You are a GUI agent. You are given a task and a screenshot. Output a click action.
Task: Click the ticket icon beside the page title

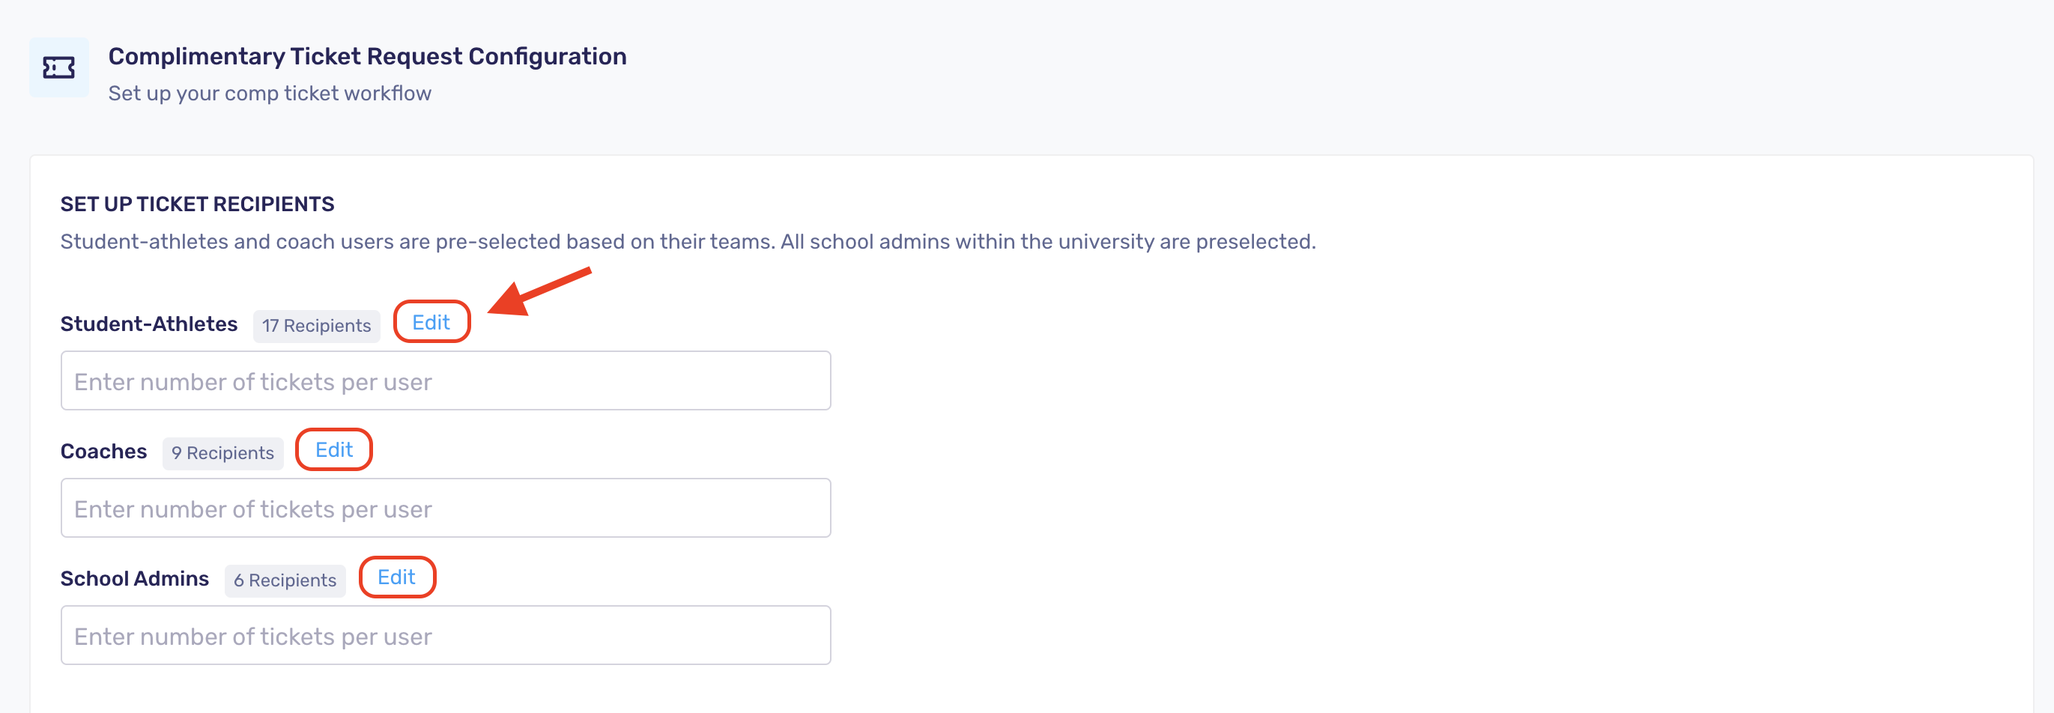[59, 68]
